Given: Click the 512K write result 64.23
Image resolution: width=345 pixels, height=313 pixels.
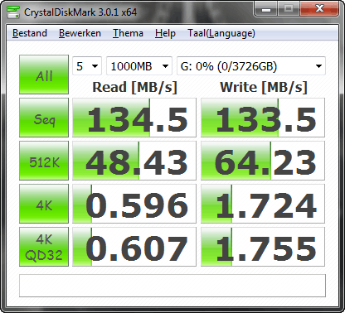Looking at the screenshot, I should (263, 161).
